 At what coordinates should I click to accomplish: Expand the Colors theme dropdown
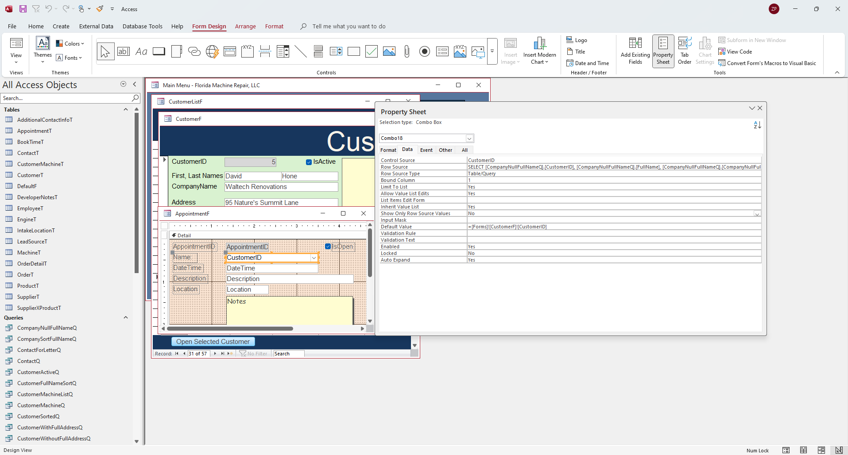point(70,44)
